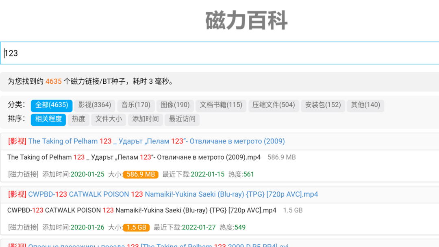Sort results by 添加时间
439x247 pixels.
coord(145,119)
